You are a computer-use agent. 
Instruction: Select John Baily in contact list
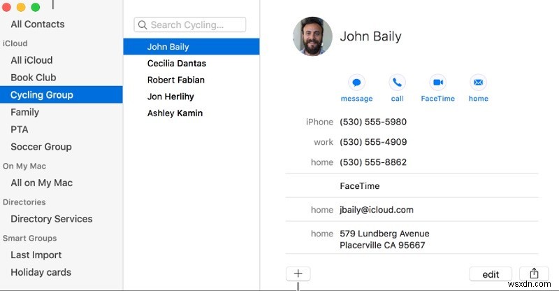pyautogui.click(x=191, y=47)
